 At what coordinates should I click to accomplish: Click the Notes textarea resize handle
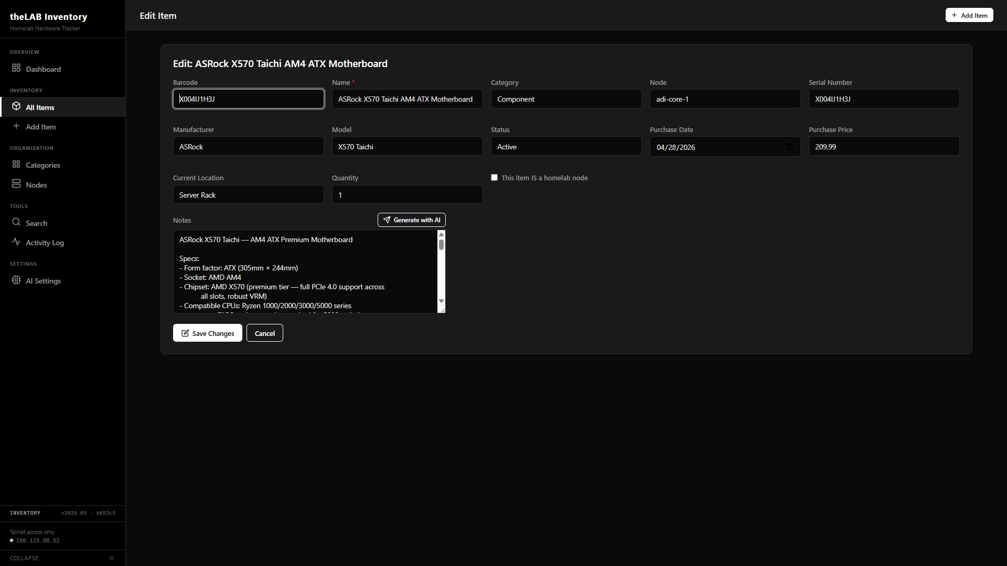coord(442,310)
